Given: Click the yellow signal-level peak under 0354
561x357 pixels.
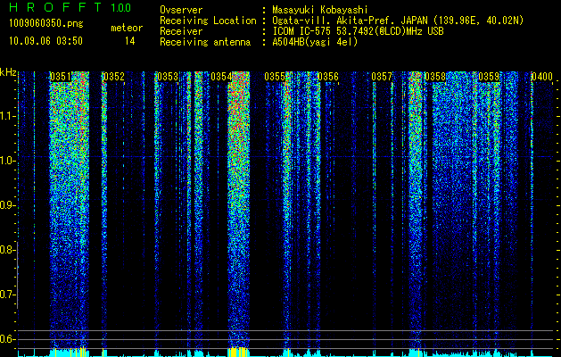Looking at the screenshot, I should pyautogui.click(x=239, y=352).
